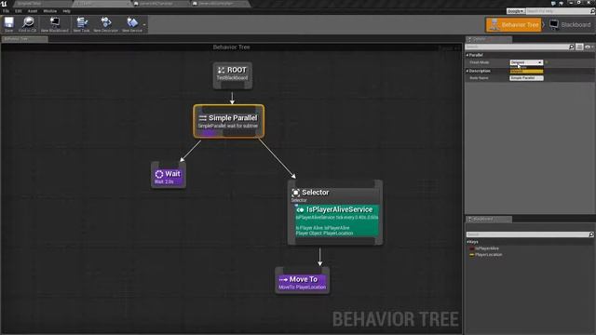Click the red IsPlayerAlive key type swatch
Viewport: 596px width, 335px height.
[472, 248]
